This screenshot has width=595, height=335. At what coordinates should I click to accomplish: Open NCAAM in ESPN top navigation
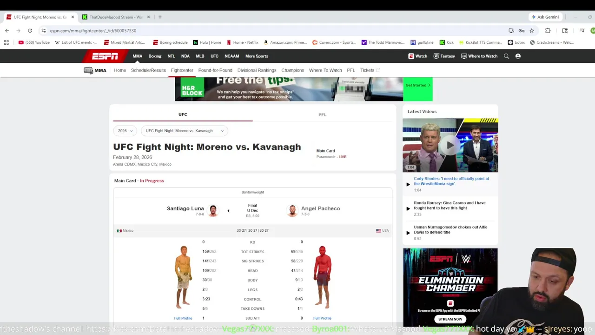click(x=231, y=56)
